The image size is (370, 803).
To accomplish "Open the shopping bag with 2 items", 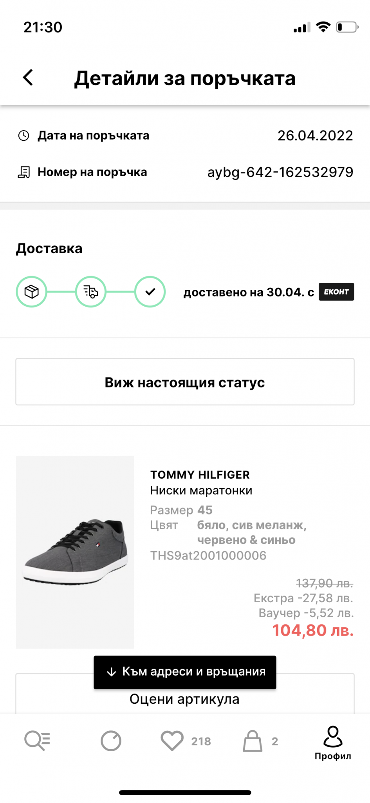I will 253,741.
